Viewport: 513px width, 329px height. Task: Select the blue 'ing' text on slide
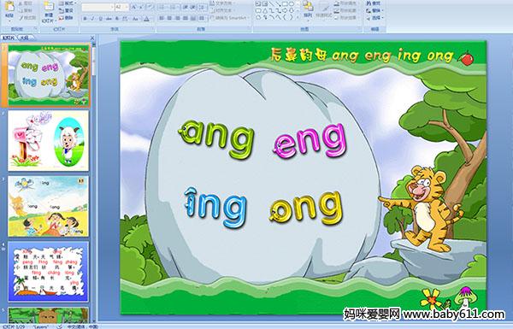[x=215, y=207]
